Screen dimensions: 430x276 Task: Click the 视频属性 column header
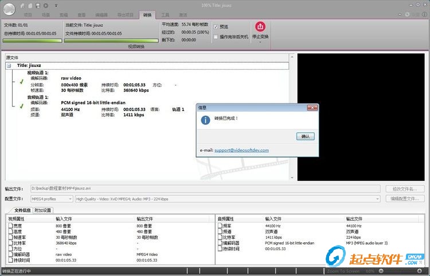point(17,219)
